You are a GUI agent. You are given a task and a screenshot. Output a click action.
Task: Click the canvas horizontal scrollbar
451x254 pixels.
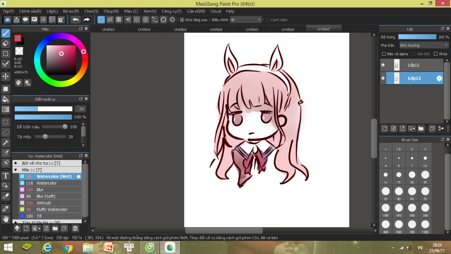coord(224,230)
